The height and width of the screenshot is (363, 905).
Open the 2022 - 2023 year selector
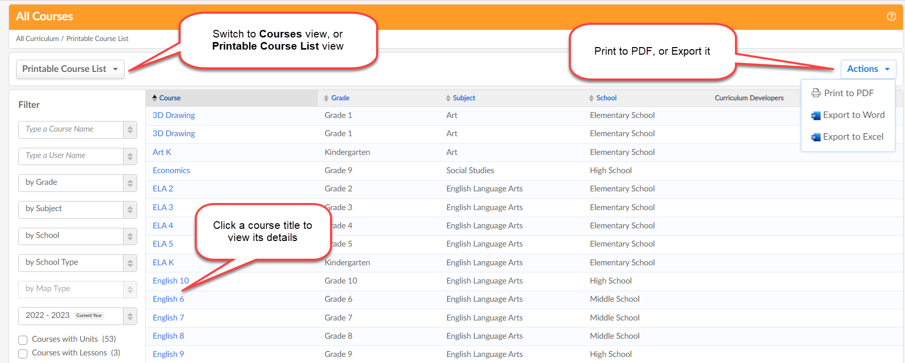coord(77,316)
